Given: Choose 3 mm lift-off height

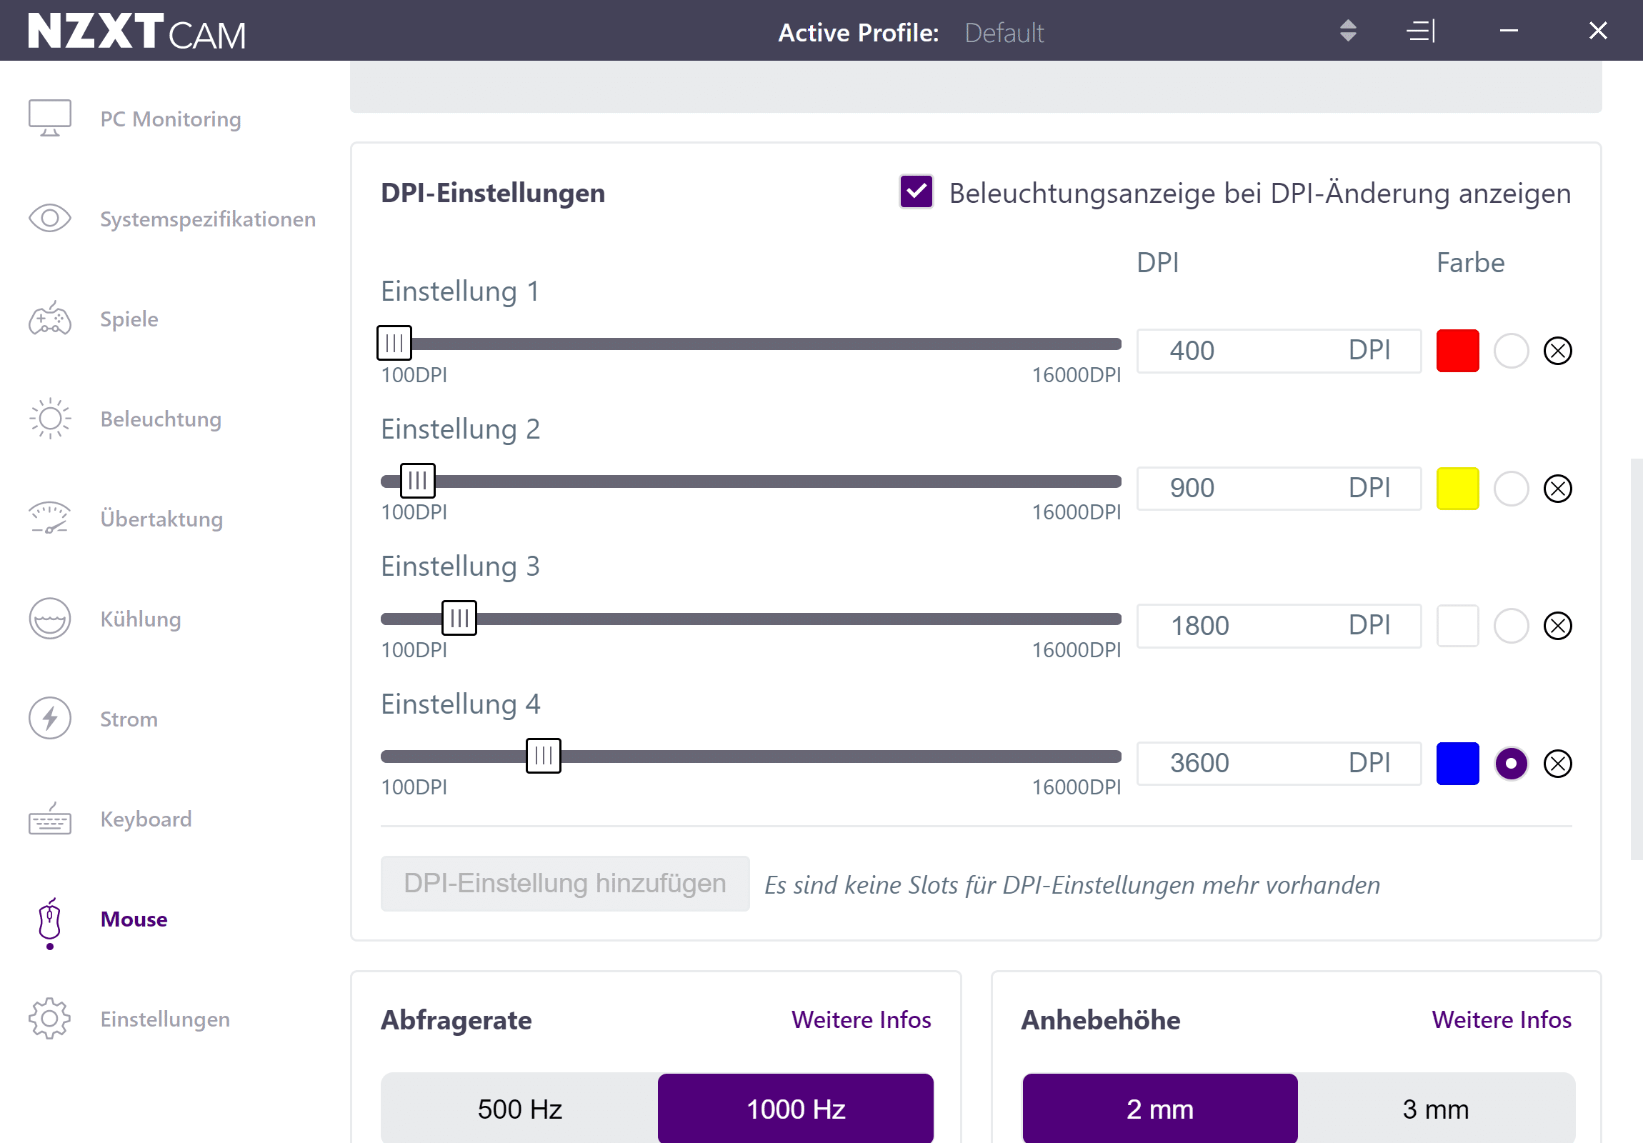Looking at the screenshot, I should point(1434,1109).
